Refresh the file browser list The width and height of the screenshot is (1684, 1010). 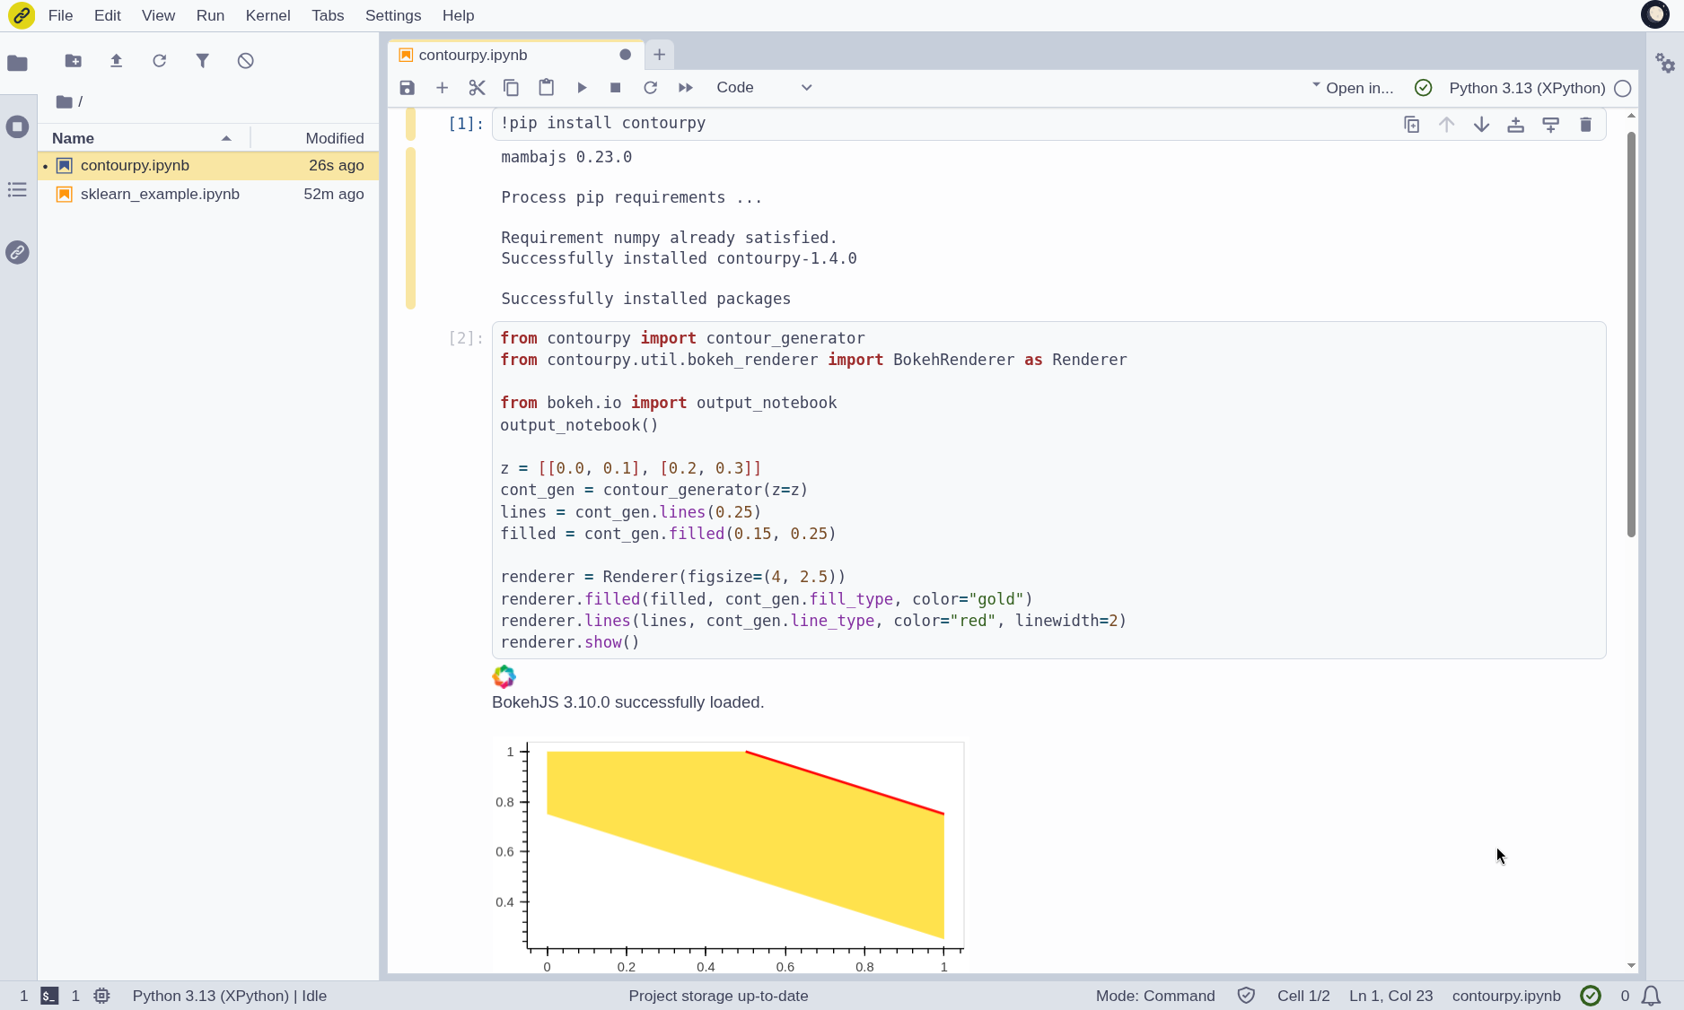[x=160, y=61]
